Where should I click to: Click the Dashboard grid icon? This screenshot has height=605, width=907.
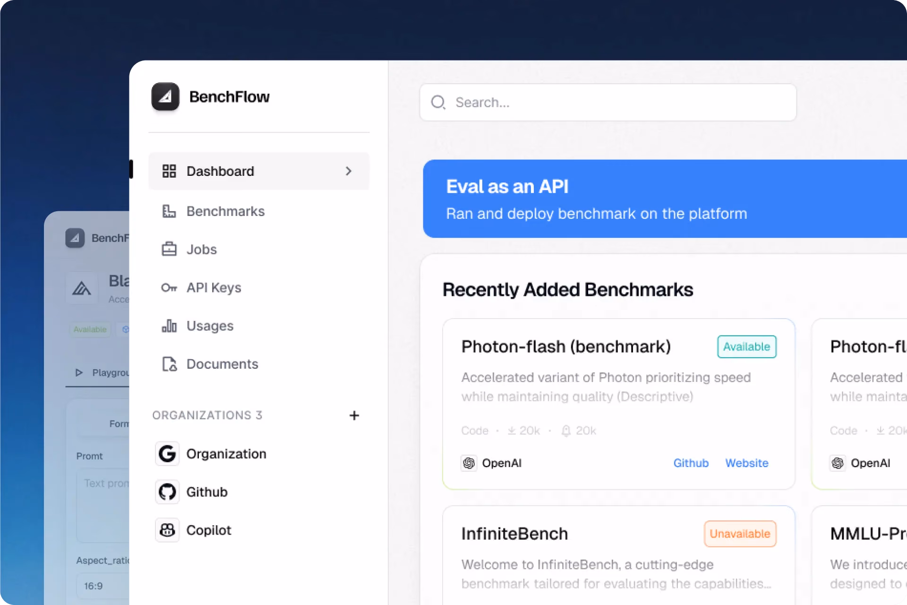[x=169, y=171]
